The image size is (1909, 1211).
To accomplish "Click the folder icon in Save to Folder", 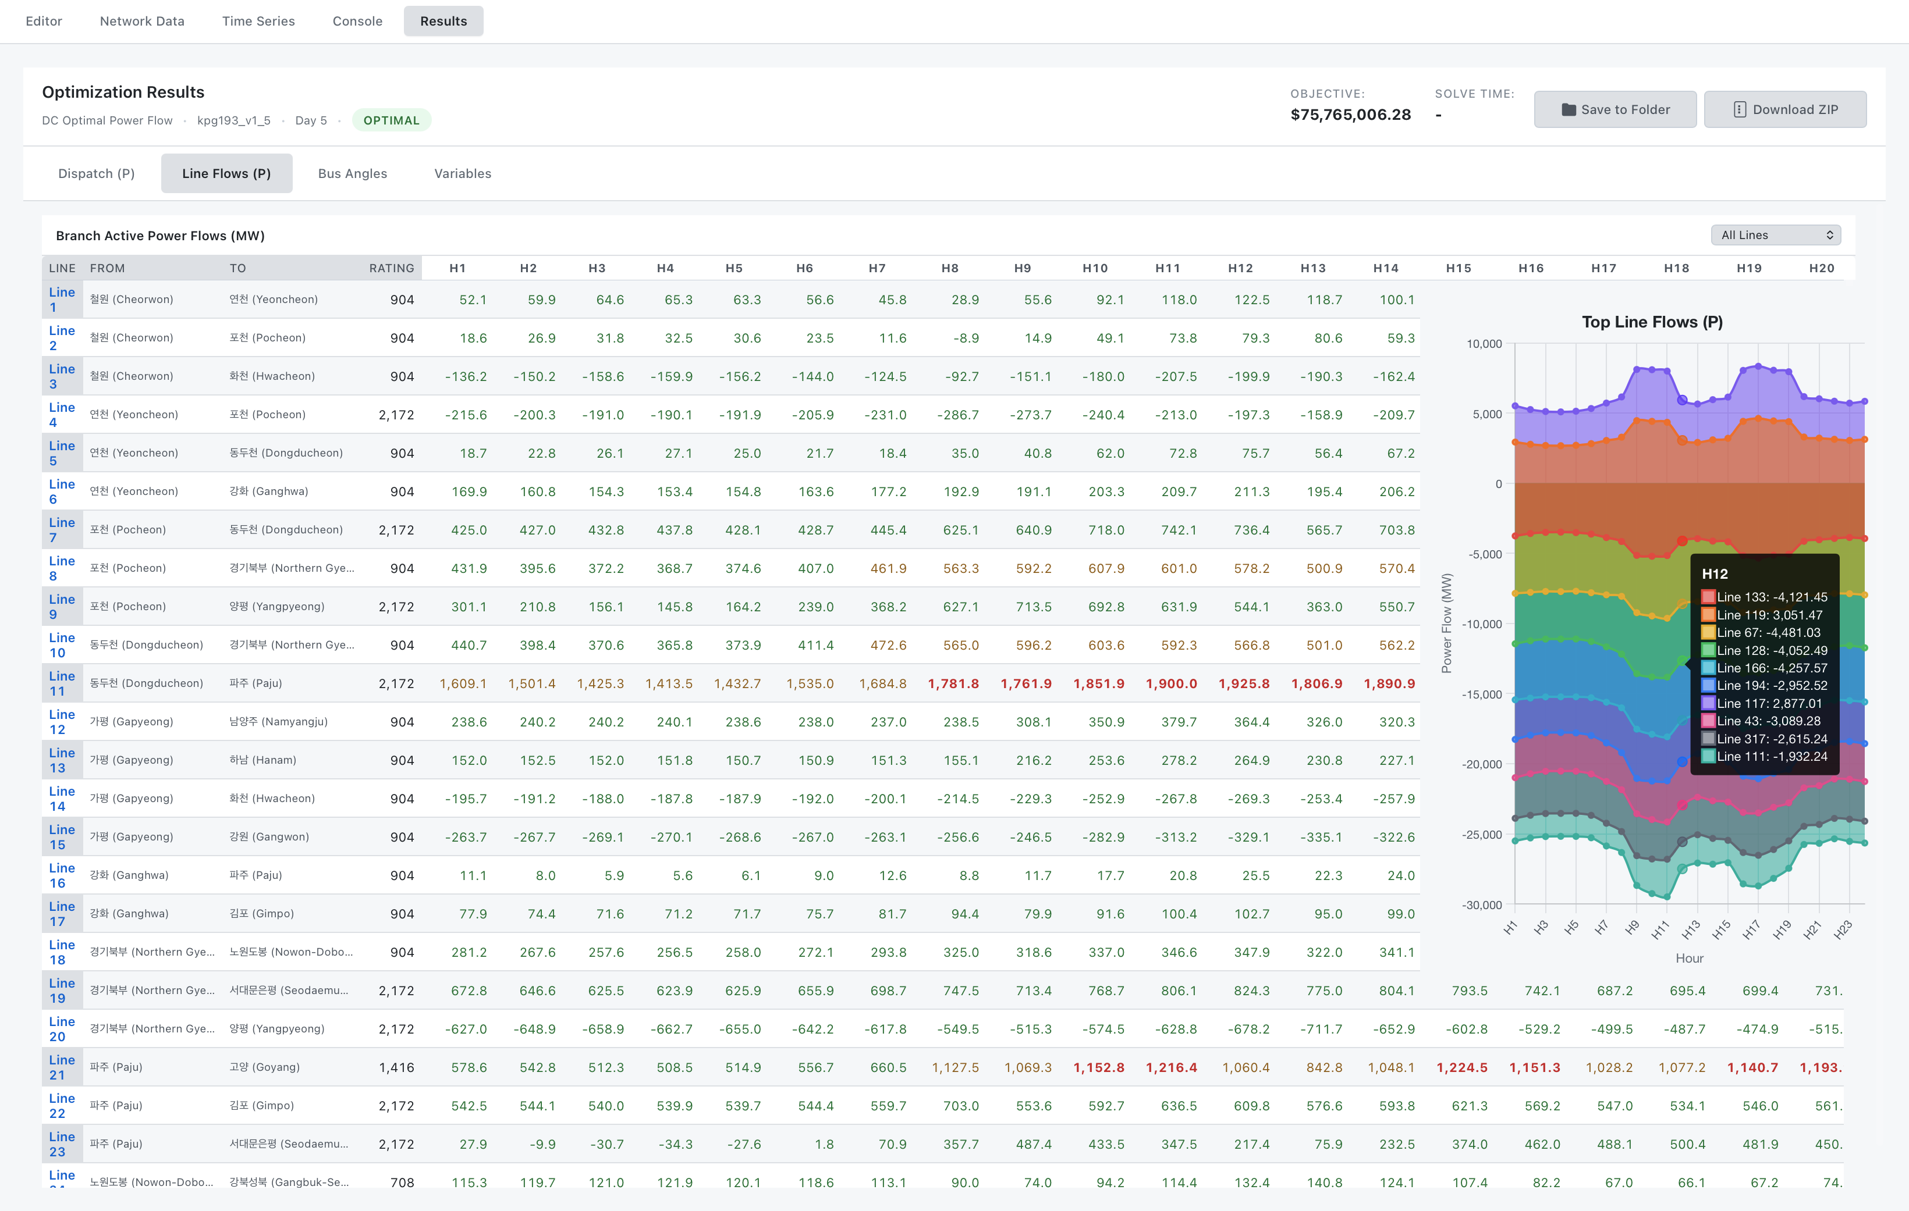I will 1569,109.
